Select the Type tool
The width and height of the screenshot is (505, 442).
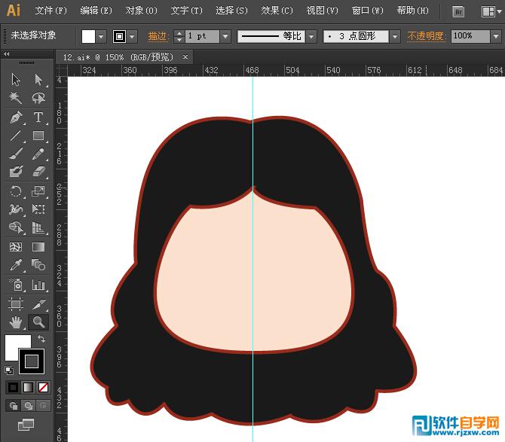tap(38, 117)
